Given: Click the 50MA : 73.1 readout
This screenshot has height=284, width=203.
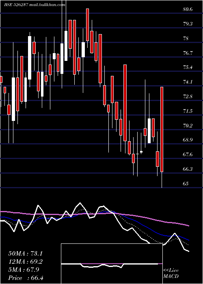Looking at the screenshot, I should 26,254.
